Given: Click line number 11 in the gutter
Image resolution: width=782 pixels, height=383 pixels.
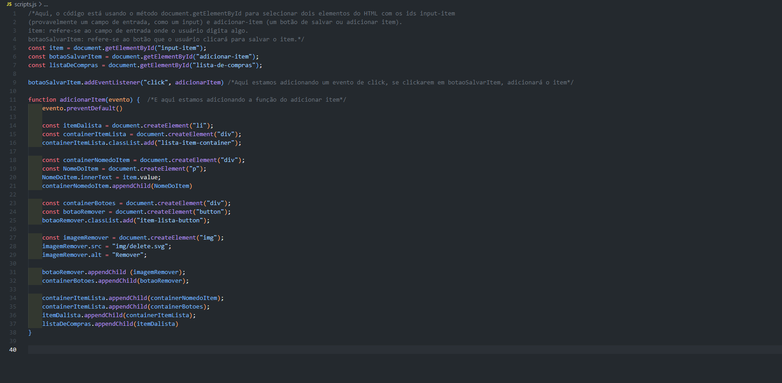Looking at the screenshot, I should [x=13, y=100].
